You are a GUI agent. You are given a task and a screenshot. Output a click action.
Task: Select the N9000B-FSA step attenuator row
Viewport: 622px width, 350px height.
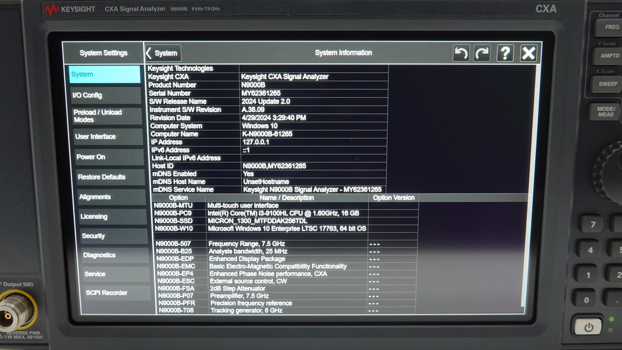coord(287,289)
